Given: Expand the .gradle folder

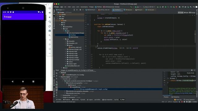Looking at the screenshot, I should pos(58,14).
